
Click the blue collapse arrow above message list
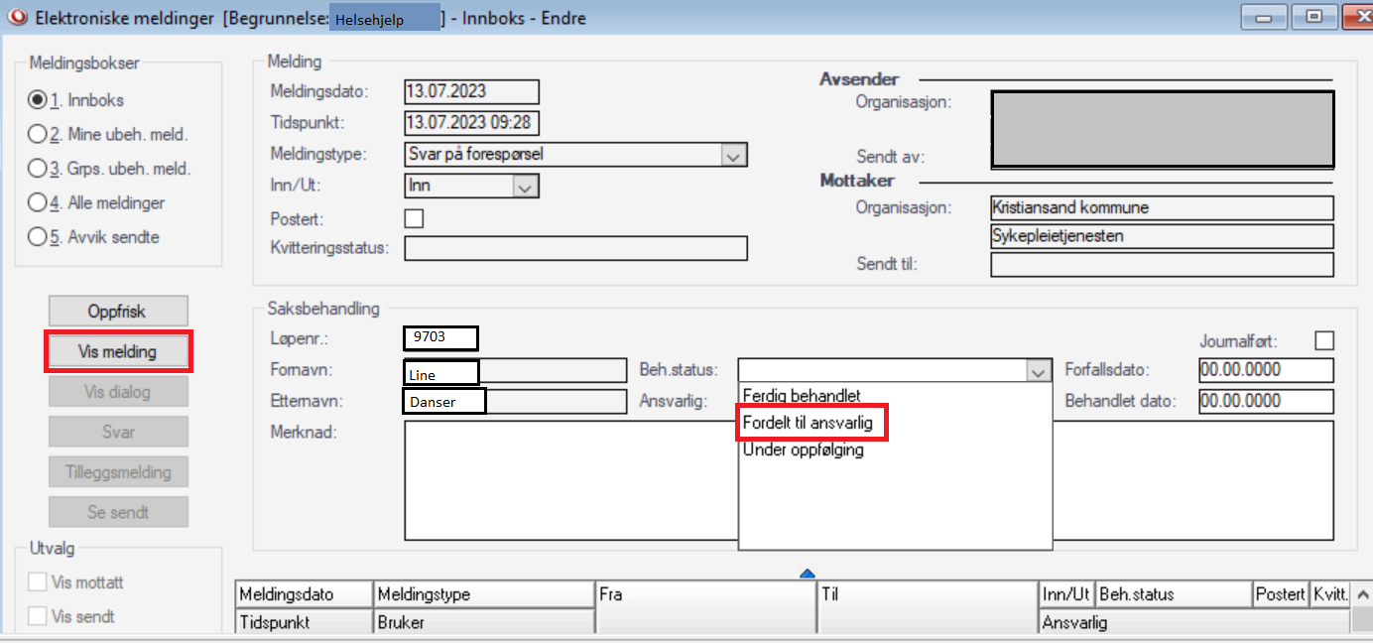coord(807,573)
